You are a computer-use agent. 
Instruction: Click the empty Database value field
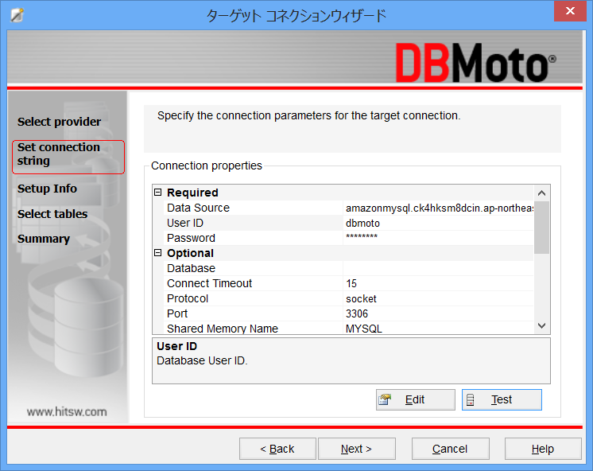tap(438, 268)
